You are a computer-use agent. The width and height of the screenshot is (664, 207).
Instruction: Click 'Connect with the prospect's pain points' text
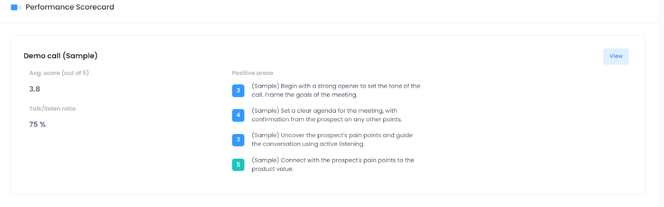[x=333, y=164]
